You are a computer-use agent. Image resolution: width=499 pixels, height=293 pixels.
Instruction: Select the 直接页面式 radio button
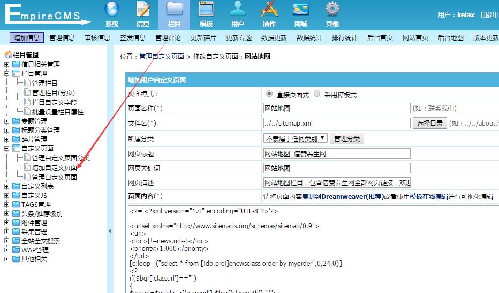pos(269,94)
